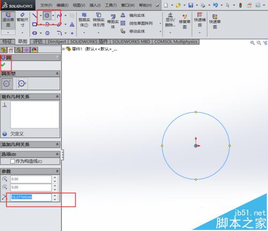
Task: Select the Sketch Fillet tool
Action: tap(59, 33)
